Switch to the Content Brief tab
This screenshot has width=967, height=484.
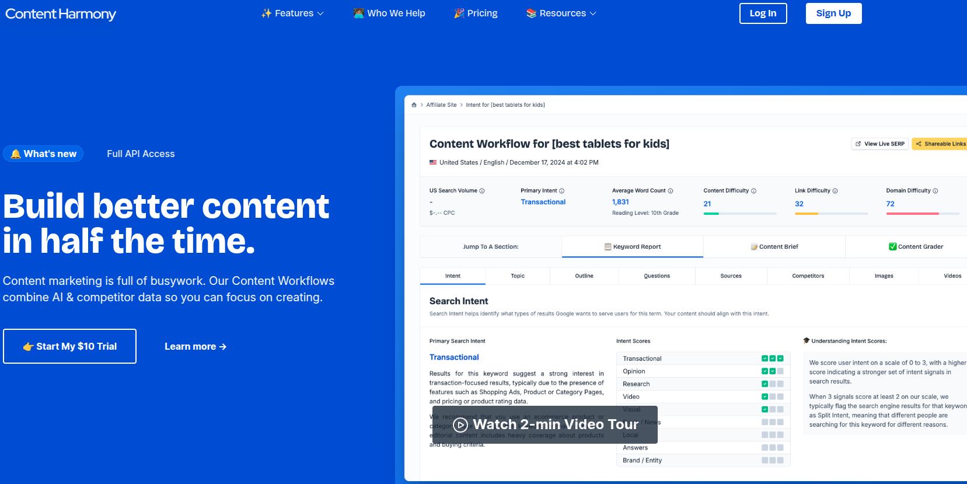tap(774, 246)
